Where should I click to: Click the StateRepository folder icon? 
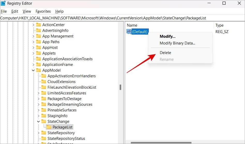click(x=44, y=133)
